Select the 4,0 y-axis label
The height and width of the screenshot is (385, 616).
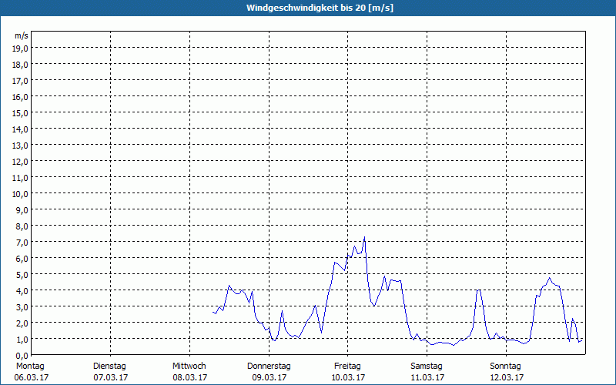click(x=22, y=291)
